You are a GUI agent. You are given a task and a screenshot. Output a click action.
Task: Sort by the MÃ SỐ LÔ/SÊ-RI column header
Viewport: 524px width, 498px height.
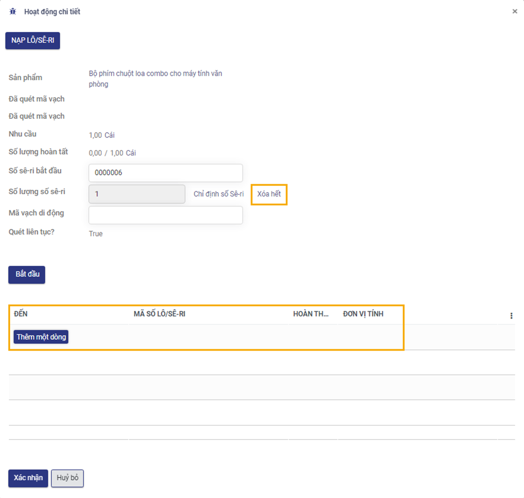pos(159,314)
